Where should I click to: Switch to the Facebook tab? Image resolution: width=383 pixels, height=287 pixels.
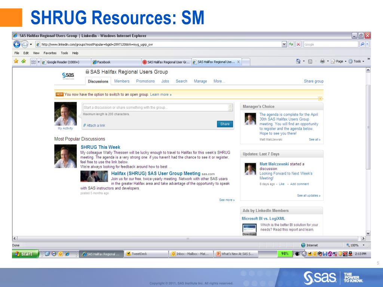pos(116,62)
